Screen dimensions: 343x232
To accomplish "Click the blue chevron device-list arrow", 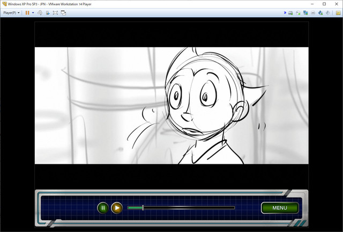I will coord(285,13).
